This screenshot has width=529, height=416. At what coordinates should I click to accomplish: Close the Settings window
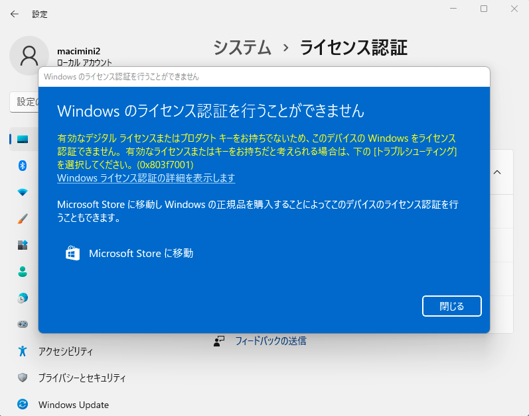514,9
